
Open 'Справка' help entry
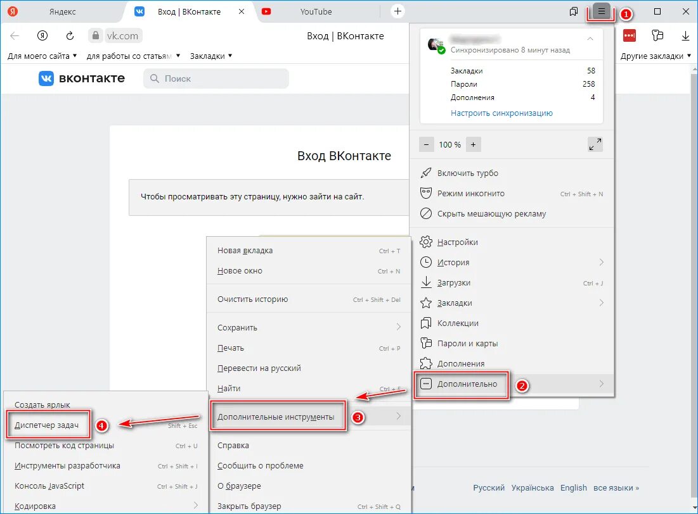(x=309, y=445)
